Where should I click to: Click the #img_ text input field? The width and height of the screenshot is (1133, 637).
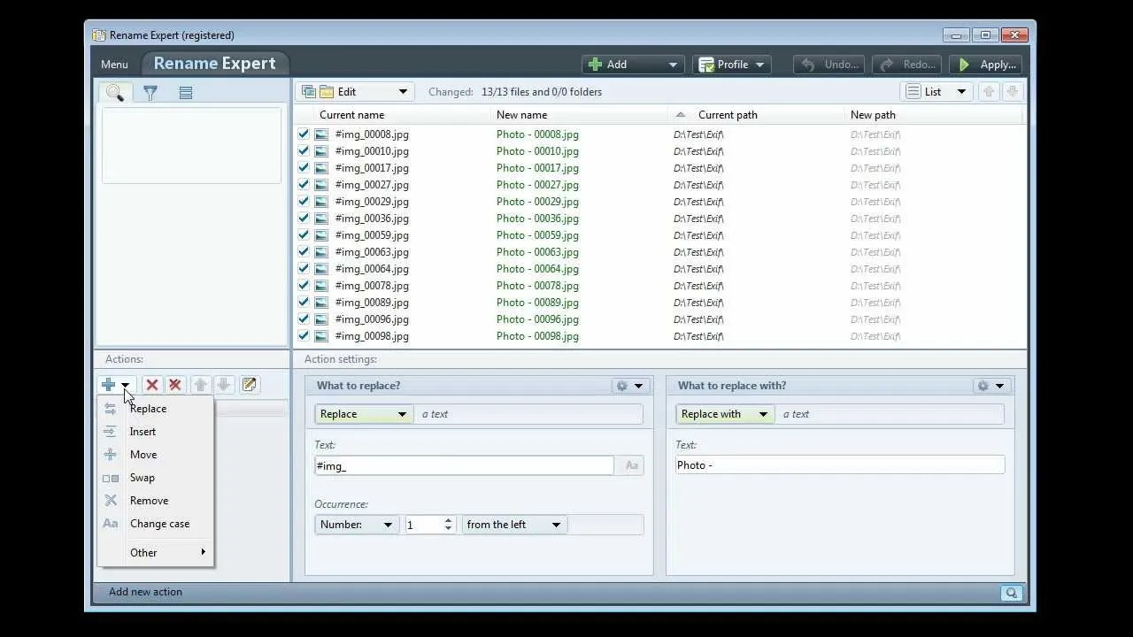pyautogui.click(x=464, y=465)
